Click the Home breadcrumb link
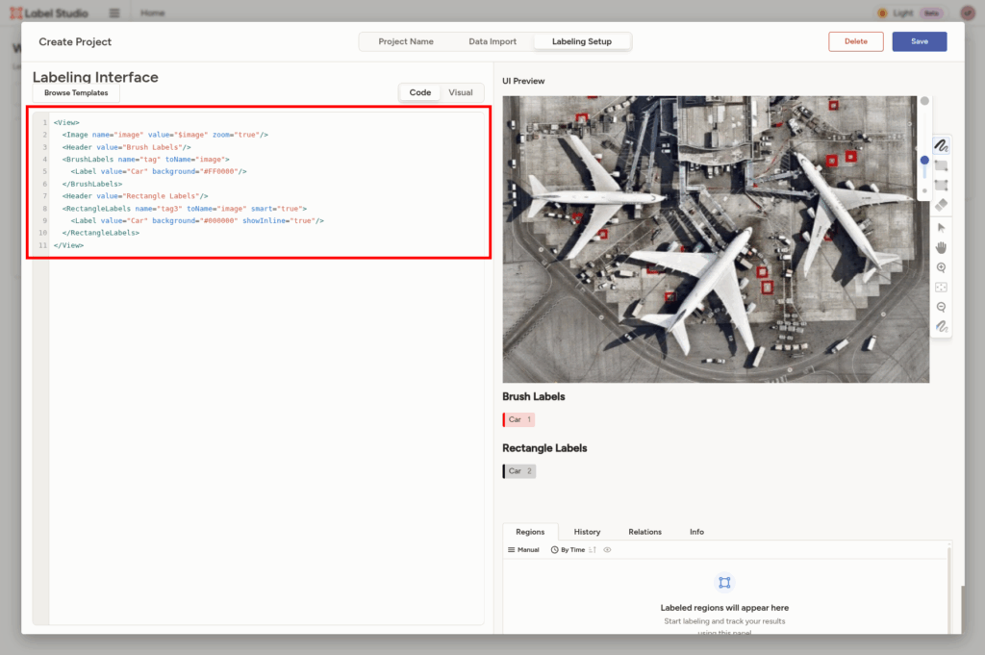The width and height of the screenshot is (985, 655). [x=153, y=13]
